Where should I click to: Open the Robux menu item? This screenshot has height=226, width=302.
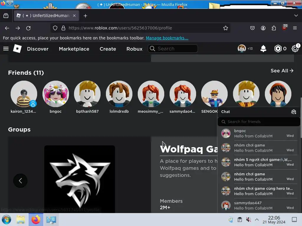(x=134, y=49)
